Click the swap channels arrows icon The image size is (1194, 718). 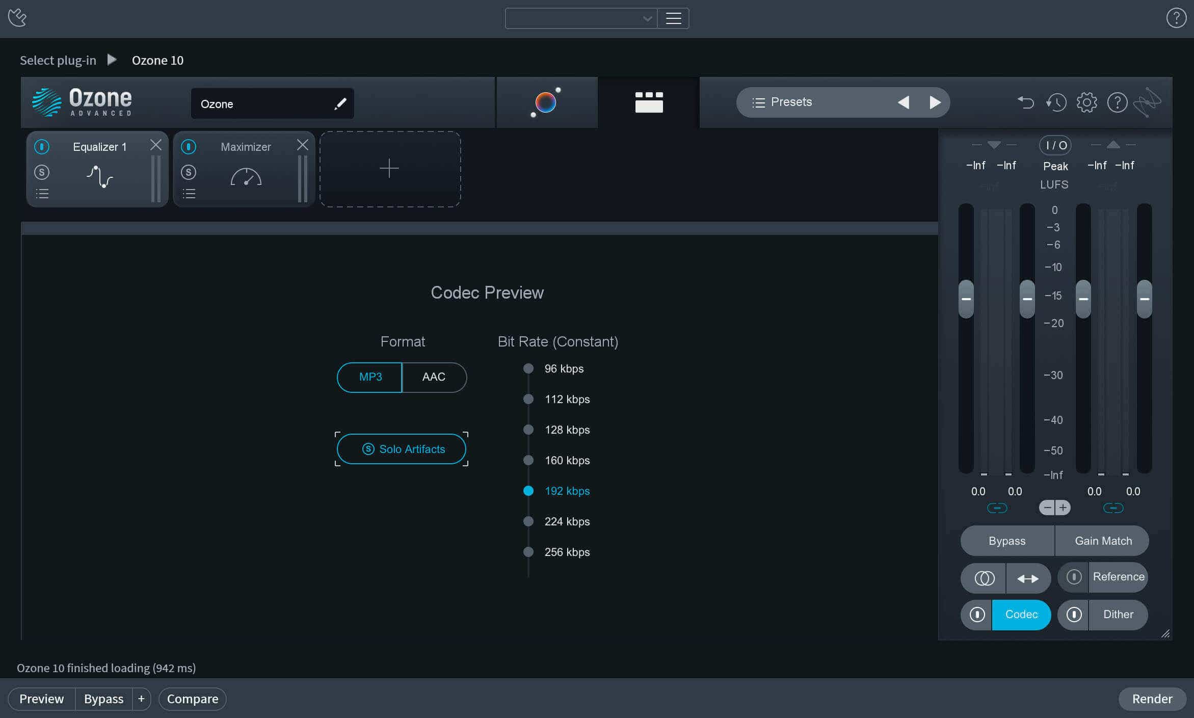click(1028, 578)
